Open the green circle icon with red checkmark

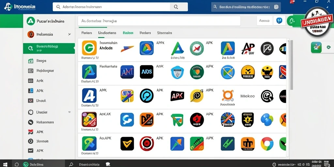(197, 48)
